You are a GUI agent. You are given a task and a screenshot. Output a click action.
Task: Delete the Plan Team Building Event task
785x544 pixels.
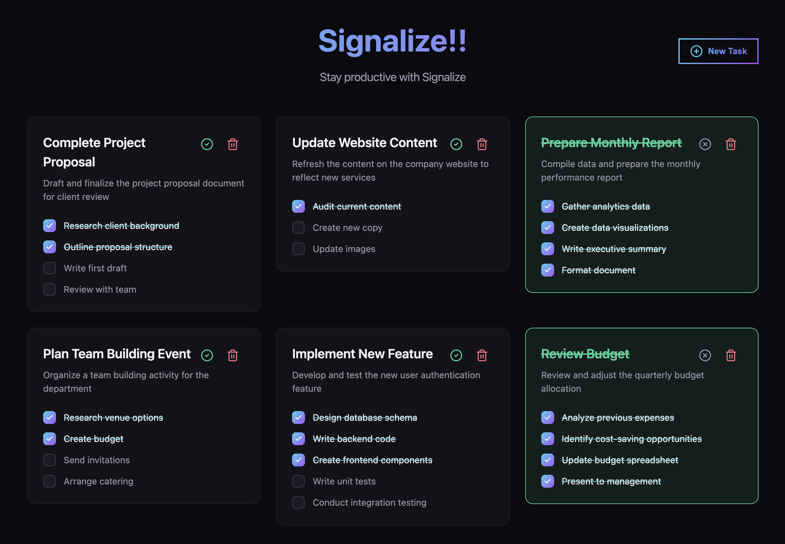233,355
